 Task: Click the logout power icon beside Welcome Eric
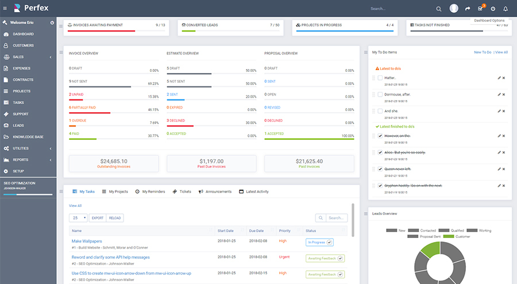52,22
